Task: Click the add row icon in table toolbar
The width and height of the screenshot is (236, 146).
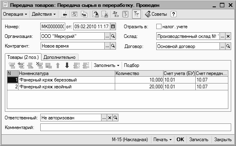Action: [x=12, y=65]
